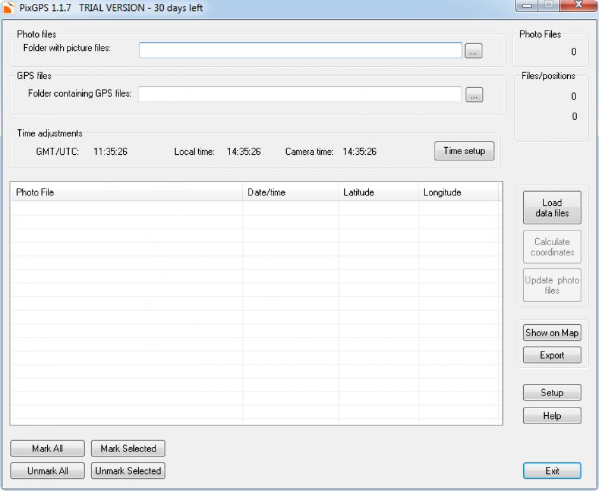Viewport: 599px width, 491px height.
Task: Sort by the Longitude column header
Action: (458, 192)
